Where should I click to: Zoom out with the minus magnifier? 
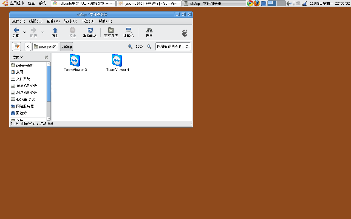pos(130,47)
